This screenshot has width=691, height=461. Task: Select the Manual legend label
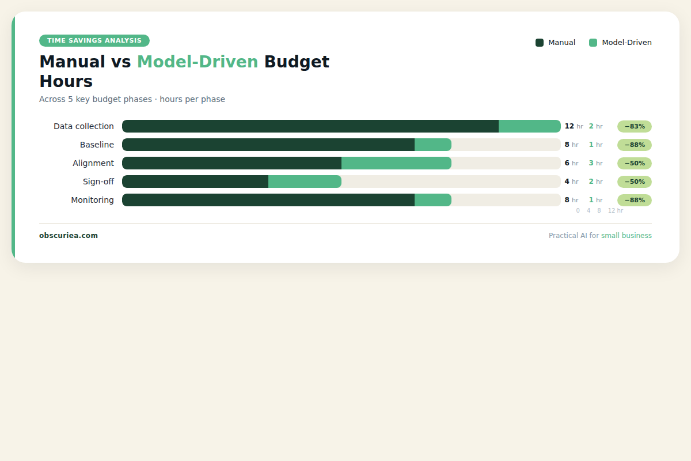click(561, 43)
